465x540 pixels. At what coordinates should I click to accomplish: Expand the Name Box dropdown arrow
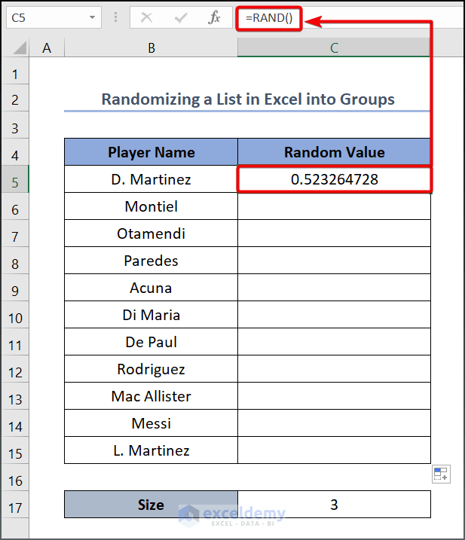click(x=92, y=17)
